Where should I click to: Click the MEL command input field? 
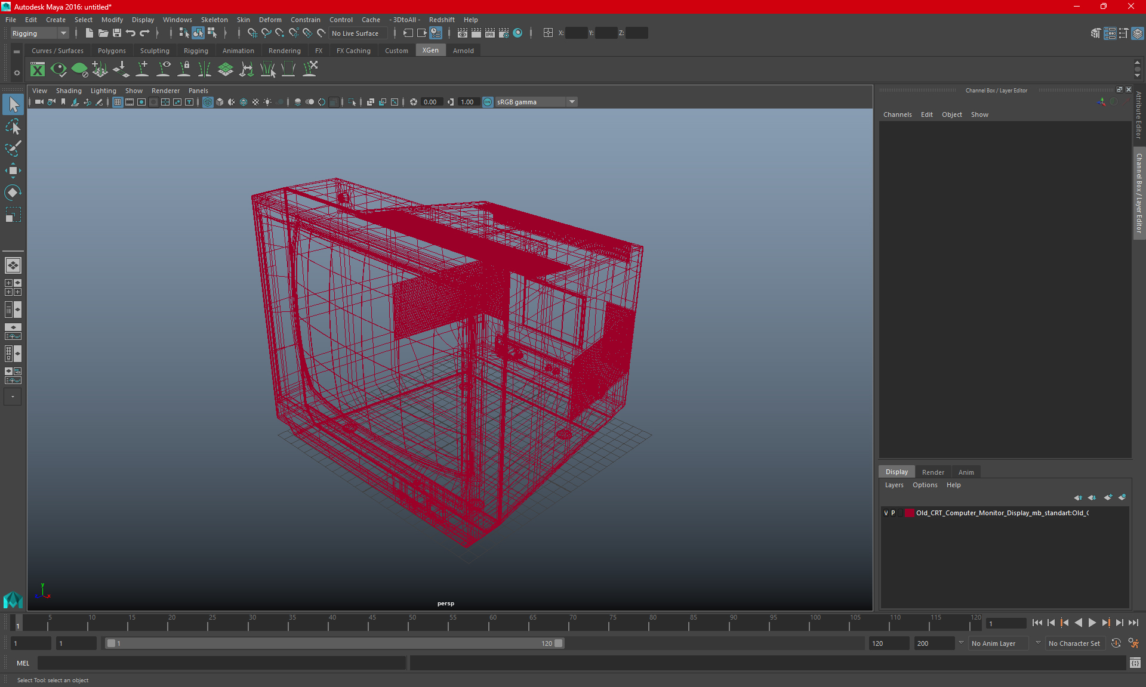(x=221, y=663)
